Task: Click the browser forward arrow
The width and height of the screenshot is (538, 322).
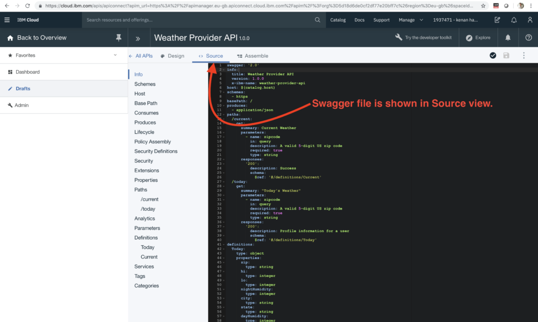Action: [17, 6]
